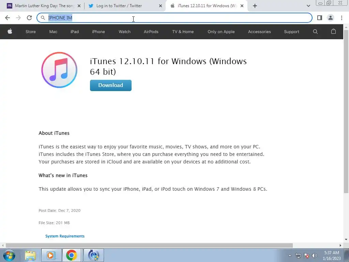Viewport: 349px width, 262px height.
Task: Click the horizontal scrollbar right arrow
Action: (x=340, y=245)
